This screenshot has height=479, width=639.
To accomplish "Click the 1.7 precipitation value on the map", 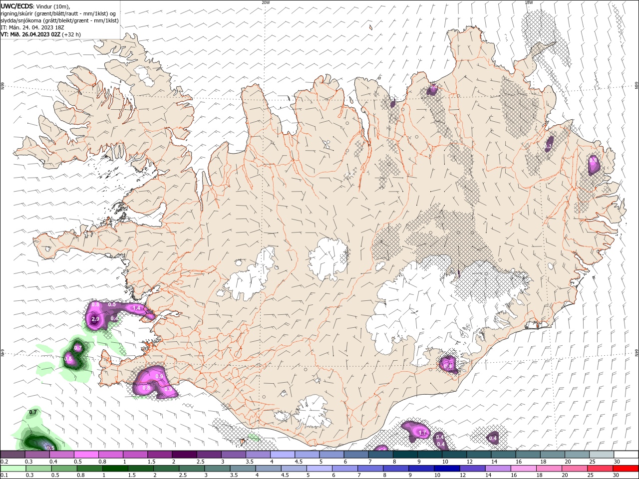I will pyautogui.click(x=422, y=433).
